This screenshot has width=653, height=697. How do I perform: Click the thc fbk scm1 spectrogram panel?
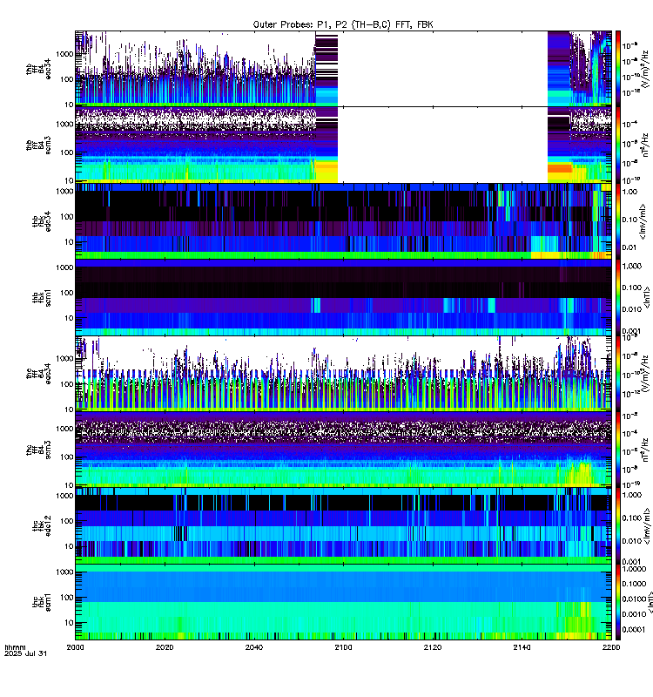click(x=343, y=602)
